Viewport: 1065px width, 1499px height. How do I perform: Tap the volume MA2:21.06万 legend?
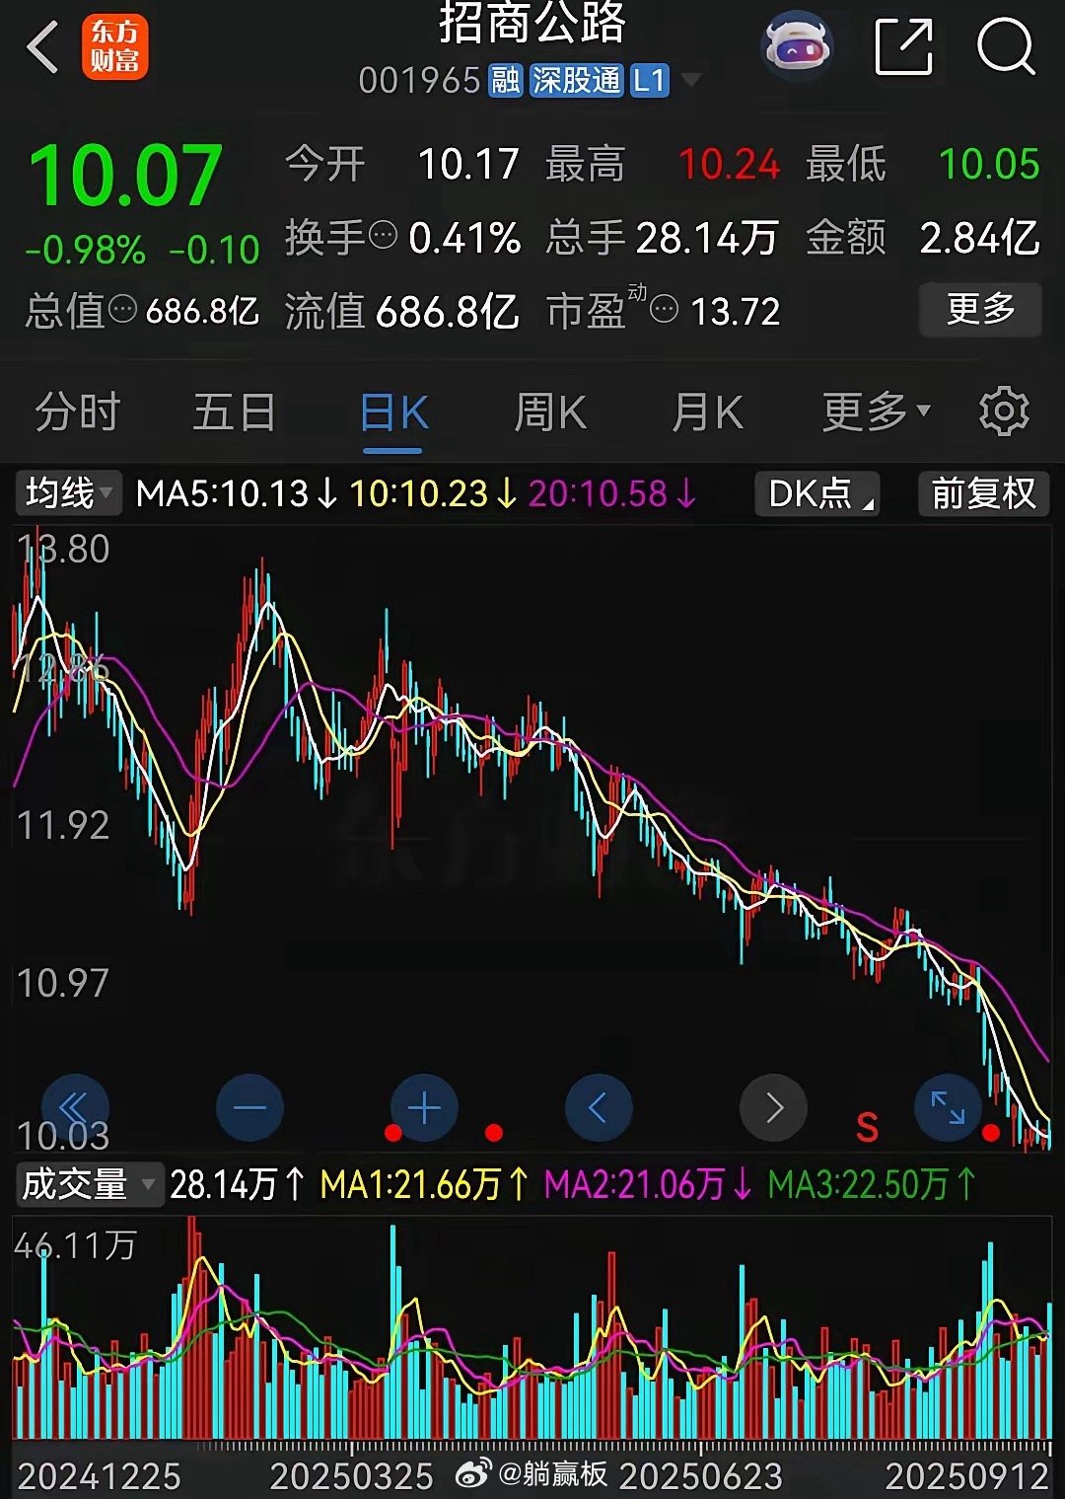click(x=648, y=1184)
